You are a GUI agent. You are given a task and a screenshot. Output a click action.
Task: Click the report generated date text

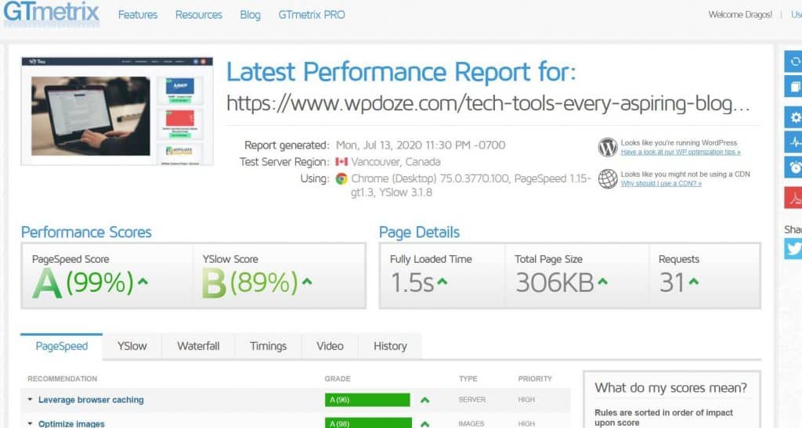click(421, 145)
